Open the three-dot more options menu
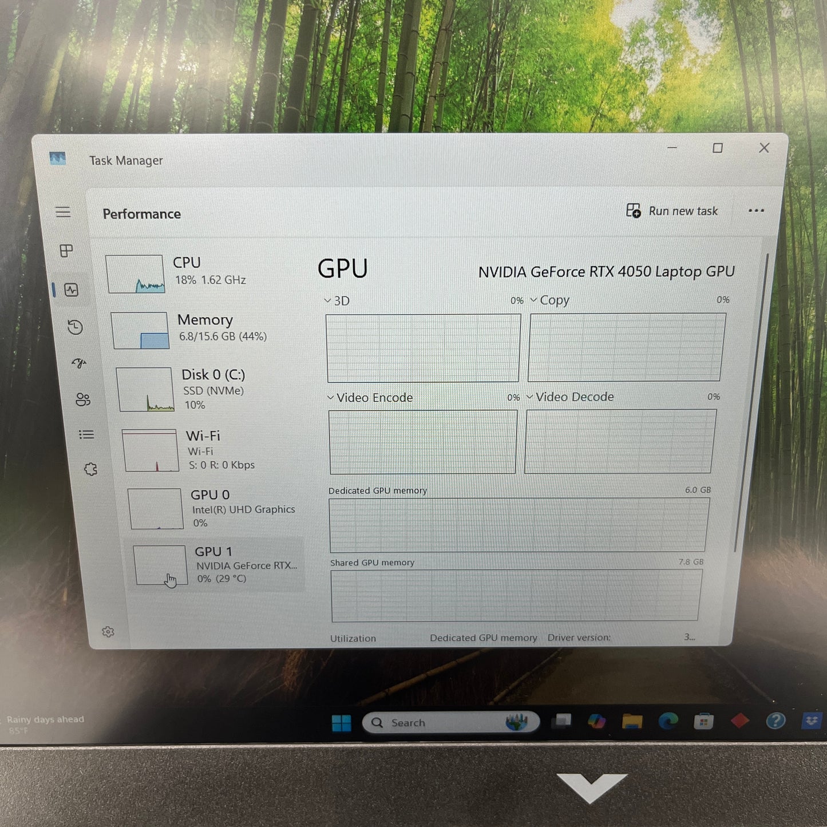The width and height of the screenshot is (827, 827). [756, 211]
